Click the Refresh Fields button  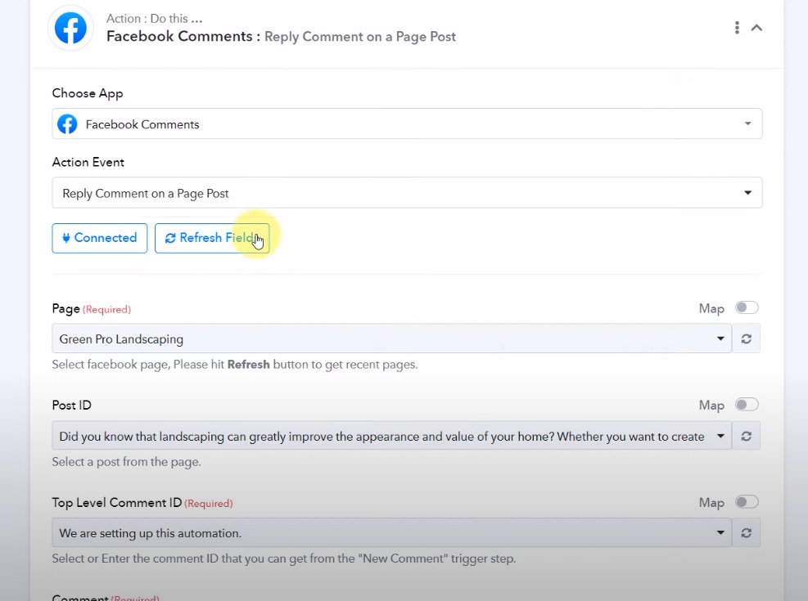(x=212, y=238)
